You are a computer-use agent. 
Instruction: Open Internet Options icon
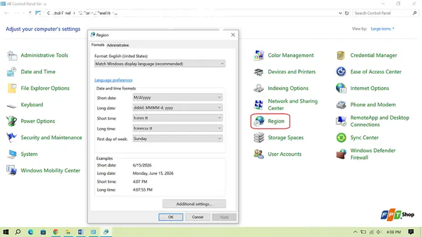point(341,88)
